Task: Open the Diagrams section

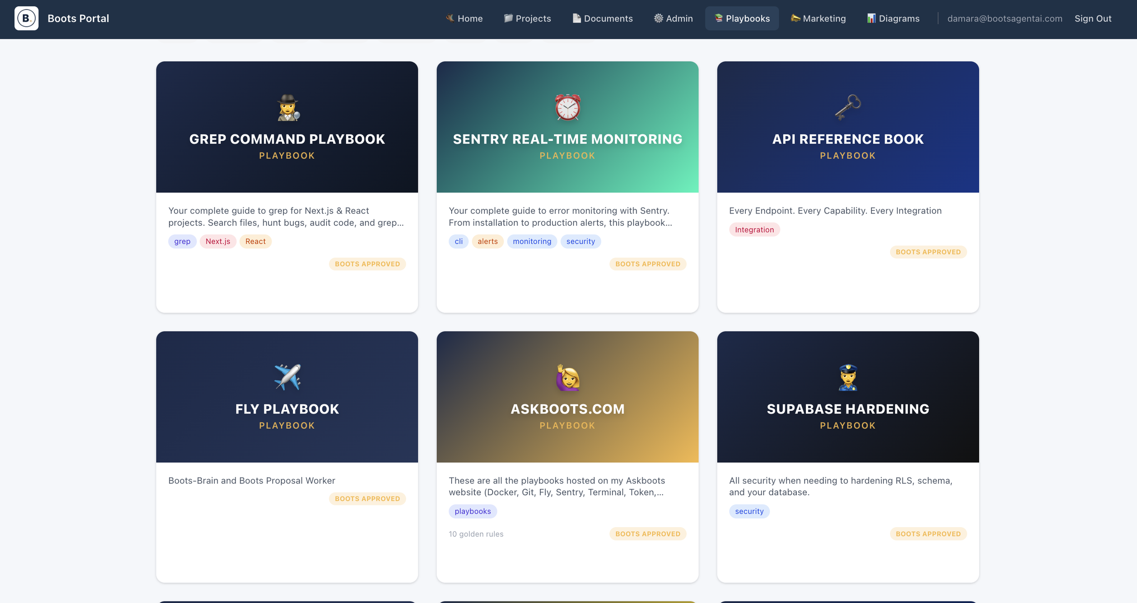Action: click(x=893, y=18)
